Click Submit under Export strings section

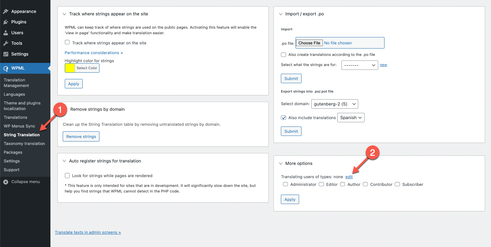[291, 131]
